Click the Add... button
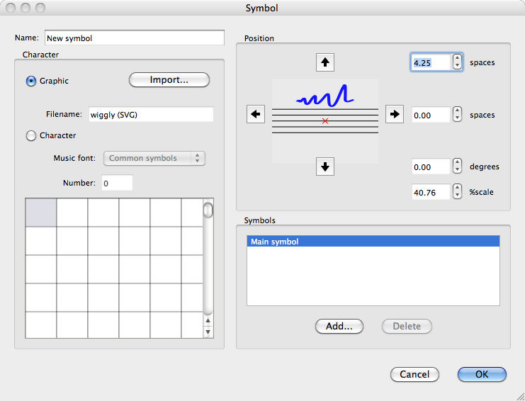The image size is (525, 401). click(x=339, y=327)
